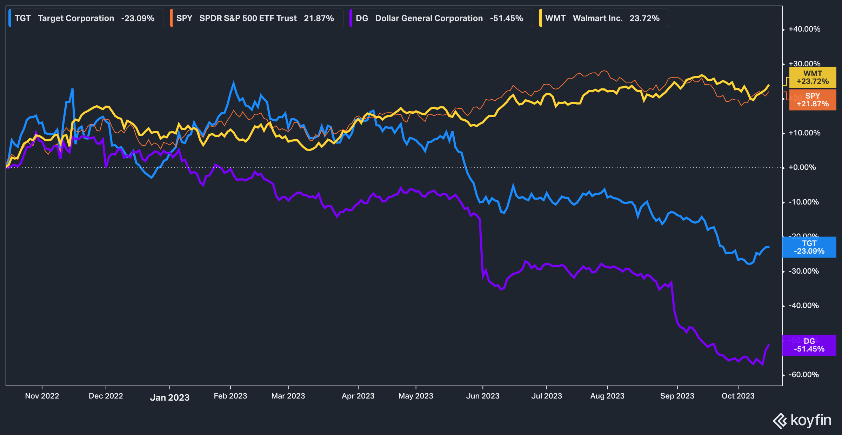Click the TGT Target Corporation legend entry
The image size is (842, 435).
tap(86, 18)
